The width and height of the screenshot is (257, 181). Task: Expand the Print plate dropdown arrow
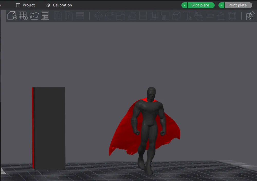(x=222, y=5)
